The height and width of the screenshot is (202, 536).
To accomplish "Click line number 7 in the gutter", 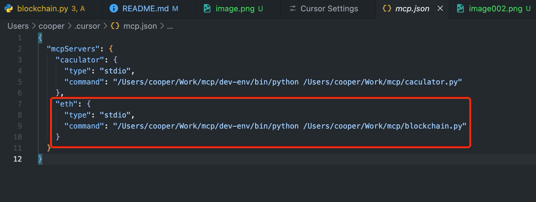I will [19, 104].
